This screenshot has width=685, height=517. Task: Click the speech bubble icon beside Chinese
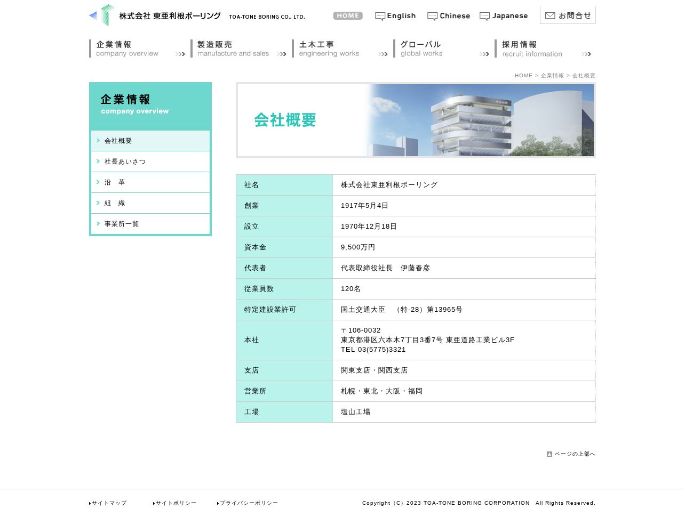[x=432, y=17]
